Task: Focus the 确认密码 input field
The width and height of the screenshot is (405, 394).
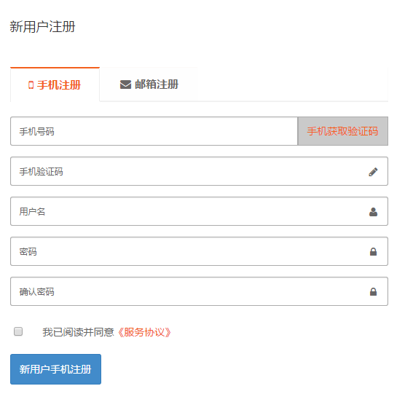Action: pos(199,291)
